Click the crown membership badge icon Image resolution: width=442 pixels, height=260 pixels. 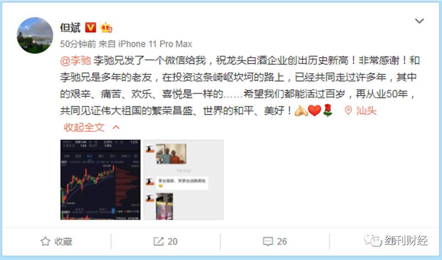click(x=106, y=27)
